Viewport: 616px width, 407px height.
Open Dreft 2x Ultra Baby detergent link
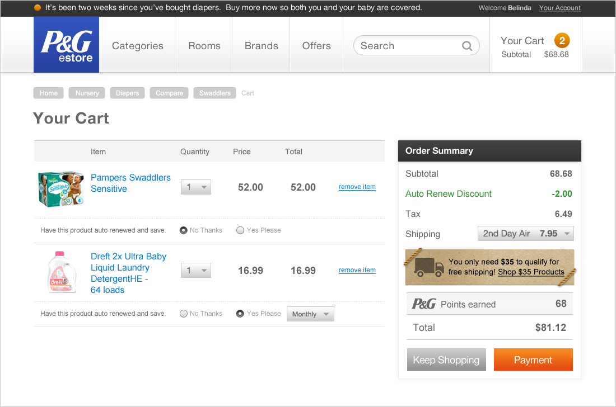tap(128, 273)
